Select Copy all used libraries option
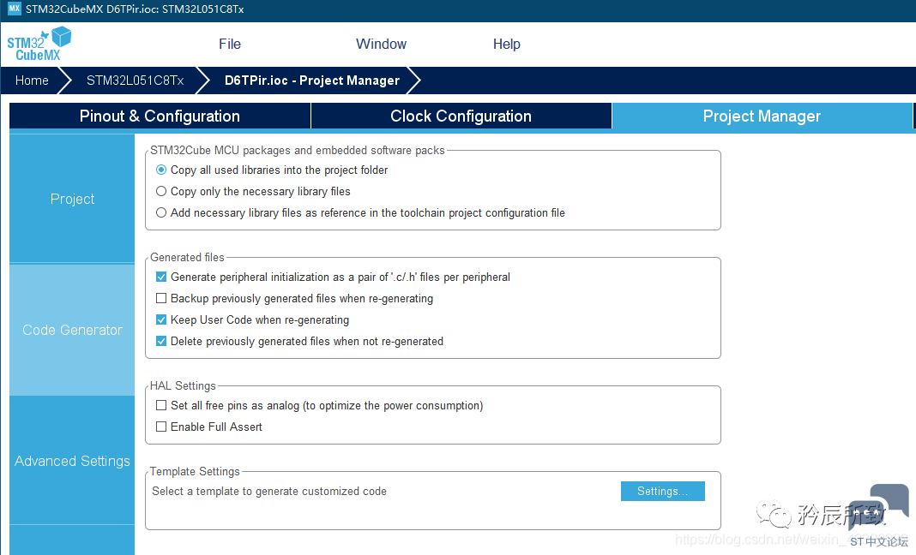This screenshot has height=555, width=916. 161,170
